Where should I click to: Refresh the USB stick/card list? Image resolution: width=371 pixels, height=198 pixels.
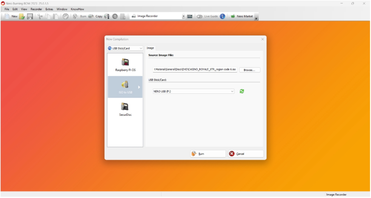tap(242, 91)
